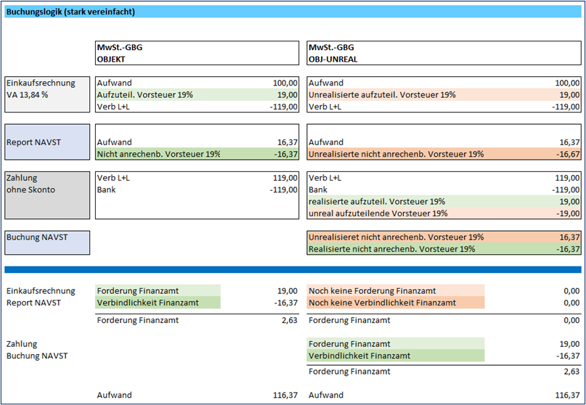Select the "MwSt.-GBG OBJEKT" header box

197,53
